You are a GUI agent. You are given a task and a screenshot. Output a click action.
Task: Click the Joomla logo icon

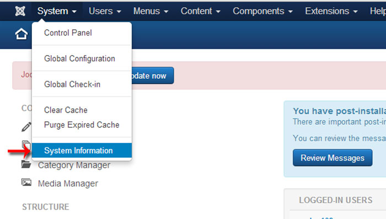[20, 11]
